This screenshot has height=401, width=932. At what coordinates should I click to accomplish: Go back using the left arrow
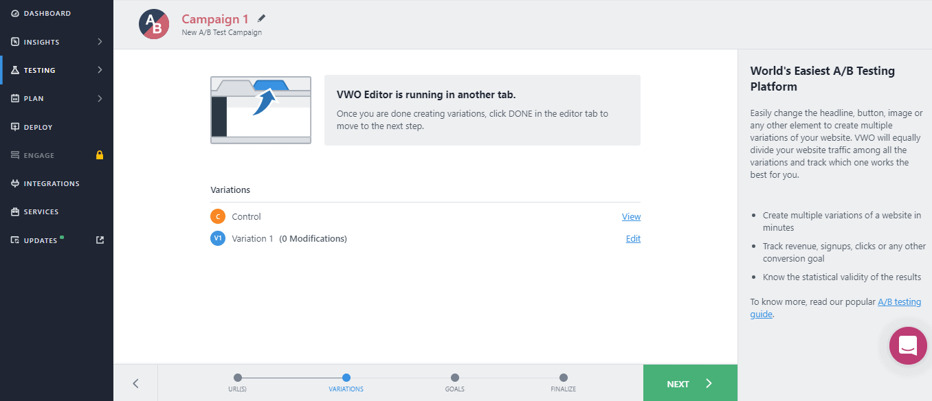[x=135, y=384]
